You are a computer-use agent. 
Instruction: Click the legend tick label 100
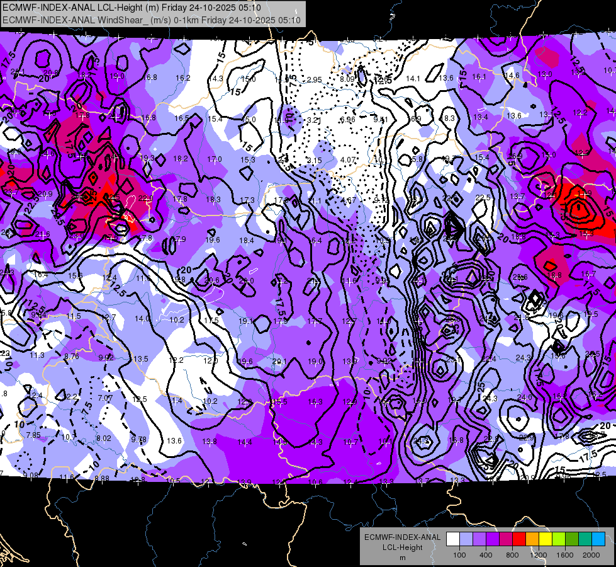tap(459, 555)
